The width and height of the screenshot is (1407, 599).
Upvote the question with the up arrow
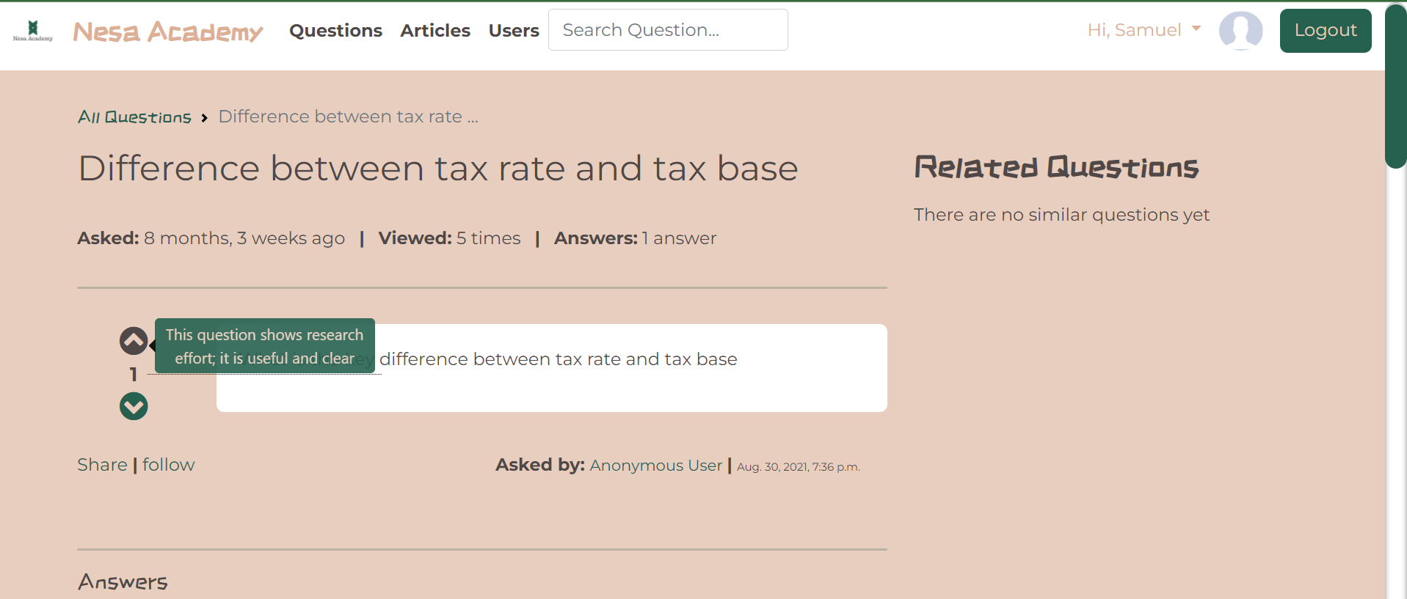(x=134, y=341)
